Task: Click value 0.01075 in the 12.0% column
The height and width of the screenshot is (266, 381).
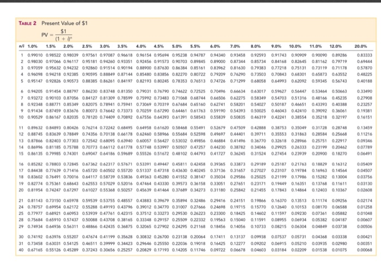Action: pos(340,250)
